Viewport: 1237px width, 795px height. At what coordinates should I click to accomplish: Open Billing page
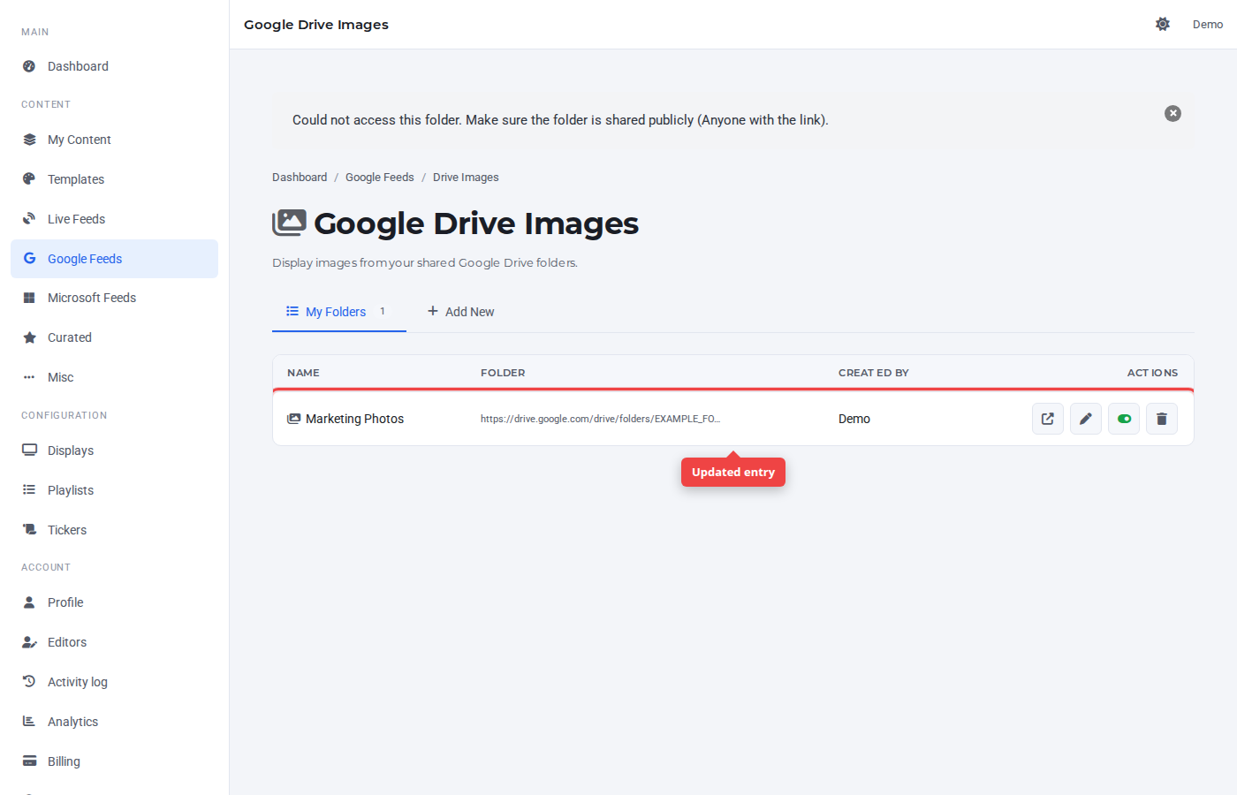point(114,761)
